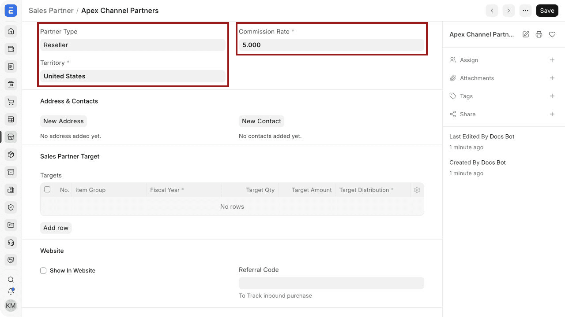Open the three-dots more menu

[525, 11]
